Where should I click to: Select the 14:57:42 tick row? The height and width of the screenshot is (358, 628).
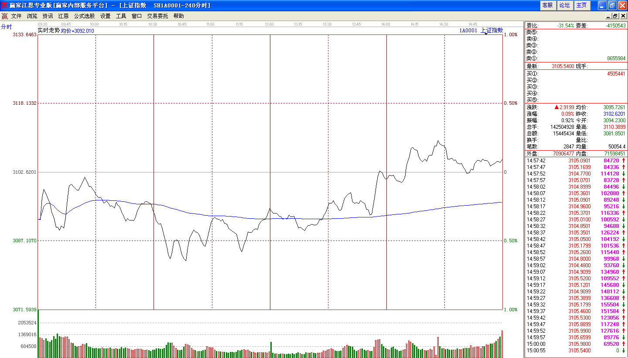576,160
